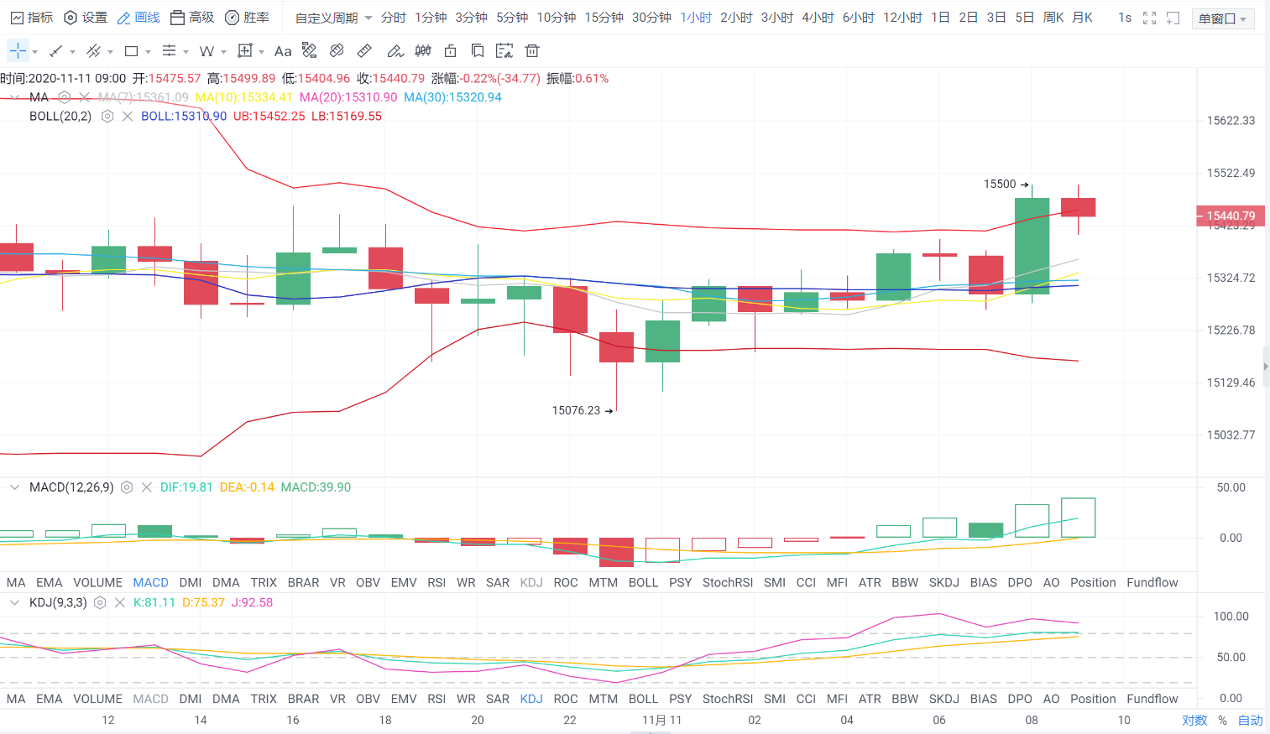Click the fullscreen expand icon

point(1150,18)
